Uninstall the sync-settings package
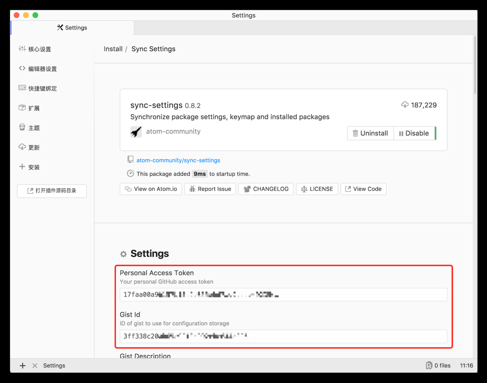The image size is (487, 383). tap(370, 133)
